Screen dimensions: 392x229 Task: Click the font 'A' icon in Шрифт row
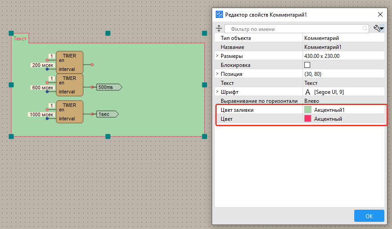[308, 92]
